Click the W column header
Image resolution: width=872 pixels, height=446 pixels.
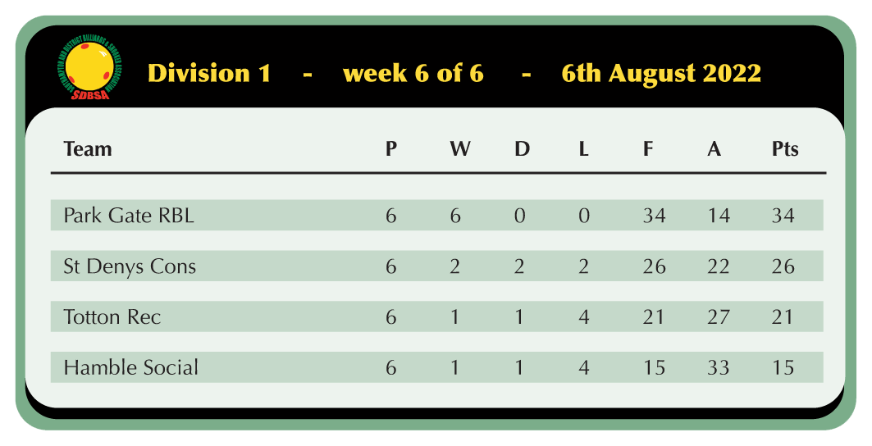coord(460,149)
